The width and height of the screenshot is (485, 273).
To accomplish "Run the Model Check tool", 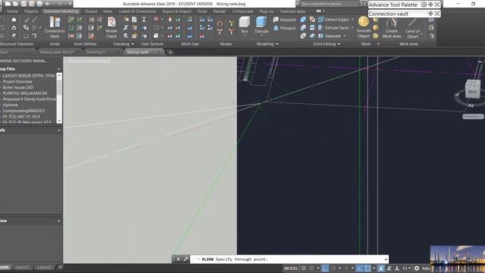I will [111, 27].
